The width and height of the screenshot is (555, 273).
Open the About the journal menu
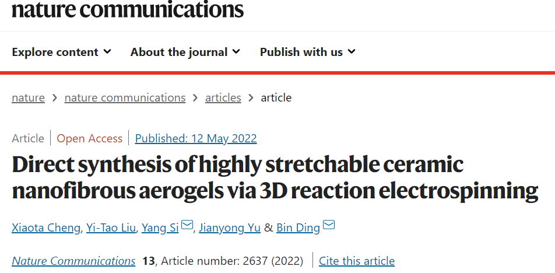coord(185,52)
